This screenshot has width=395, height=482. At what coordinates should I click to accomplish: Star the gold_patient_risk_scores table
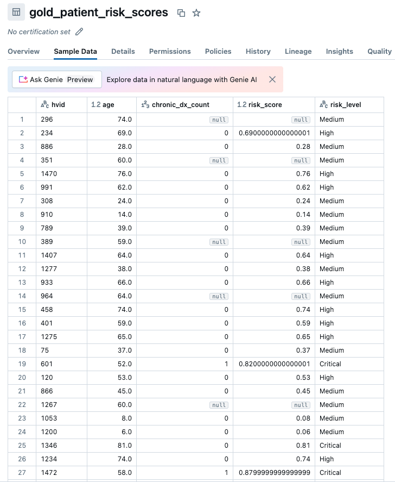pyautogui.click(x=196, y=12)
